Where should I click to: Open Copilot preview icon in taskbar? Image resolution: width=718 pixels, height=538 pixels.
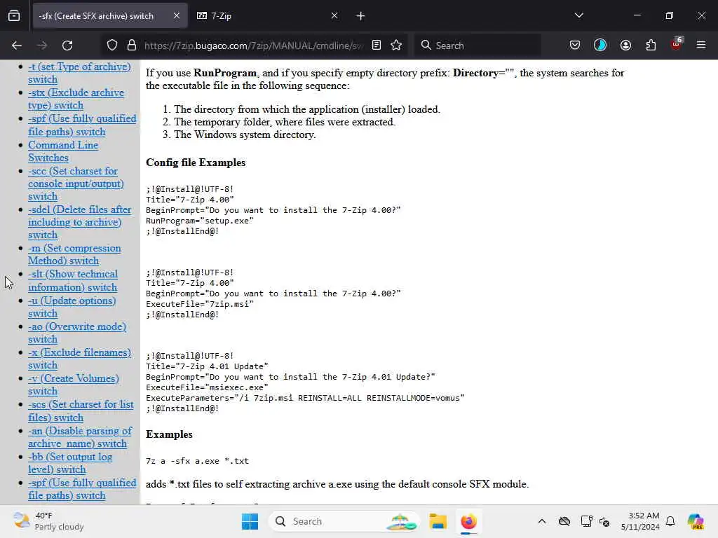pyautogui.click(x=696, y=521)
